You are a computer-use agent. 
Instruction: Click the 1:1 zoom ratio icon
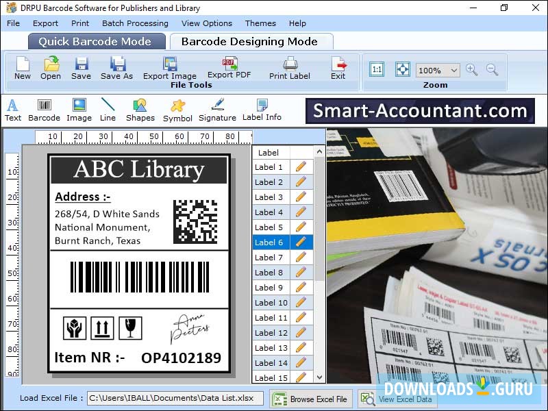tap(377, 69)
